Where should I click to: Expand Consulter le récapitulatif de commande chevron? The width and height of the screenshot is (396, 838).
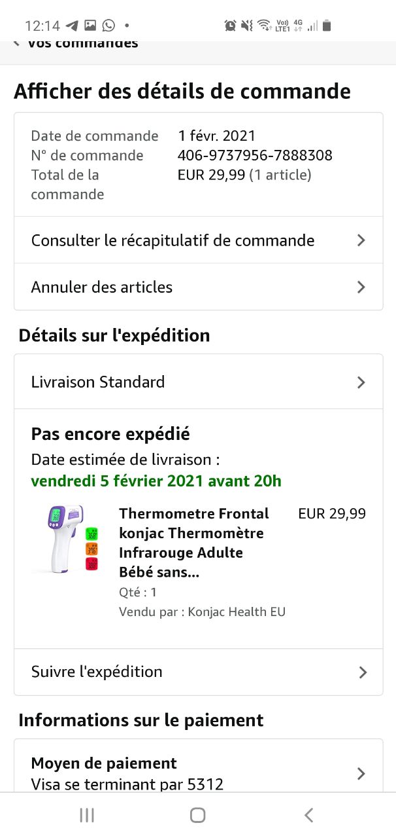coord(361,240)
